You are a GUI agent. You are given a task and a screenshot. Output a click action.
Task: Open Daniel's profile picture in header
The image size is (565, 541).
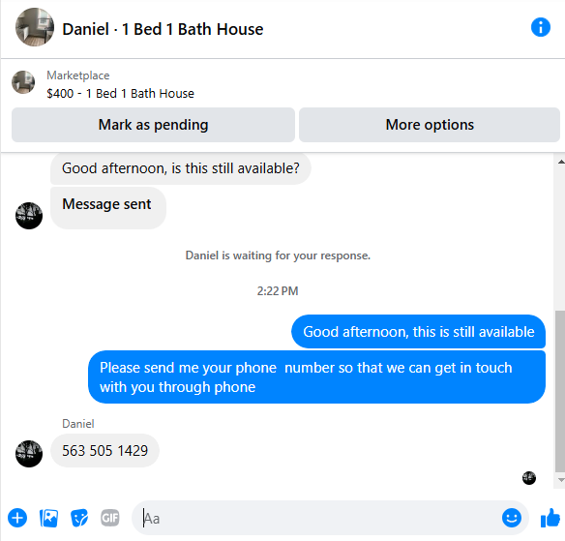pos(35,27)
